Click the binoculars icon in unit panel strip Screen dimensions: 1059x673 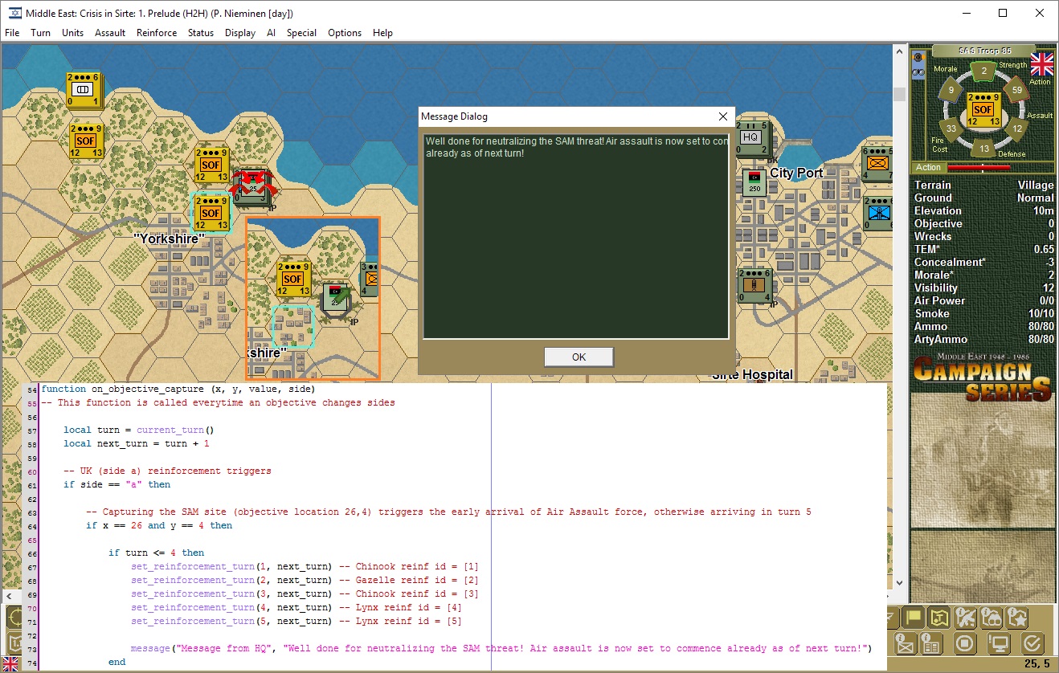920,73
